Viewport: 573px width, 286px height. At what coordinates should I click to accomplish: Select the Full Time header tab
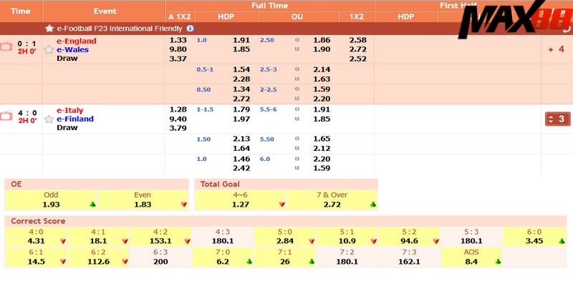(270, 6)
